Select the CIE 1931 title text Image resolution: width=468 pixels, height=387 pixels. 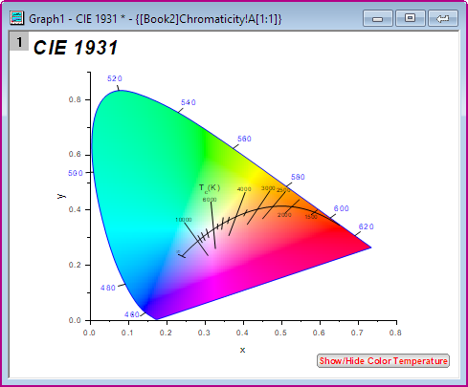tap(76, 48)
